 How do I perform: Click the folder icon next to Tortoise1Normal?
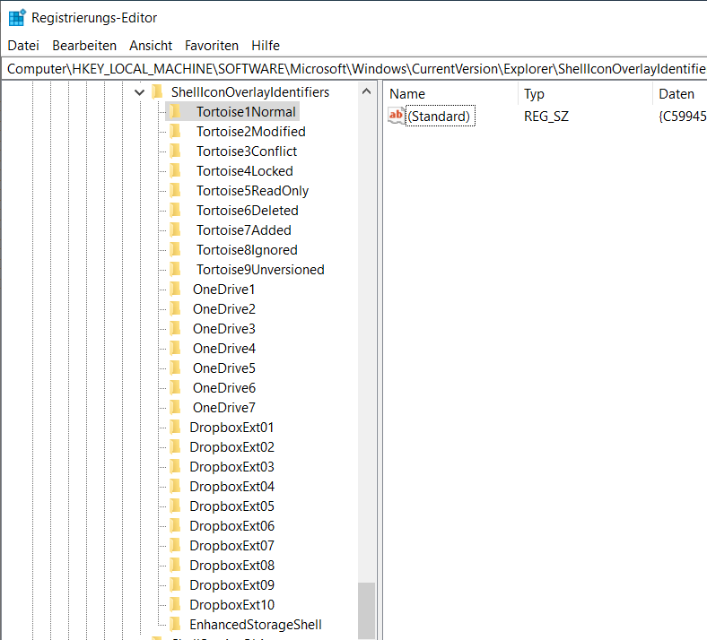[175, 112]
